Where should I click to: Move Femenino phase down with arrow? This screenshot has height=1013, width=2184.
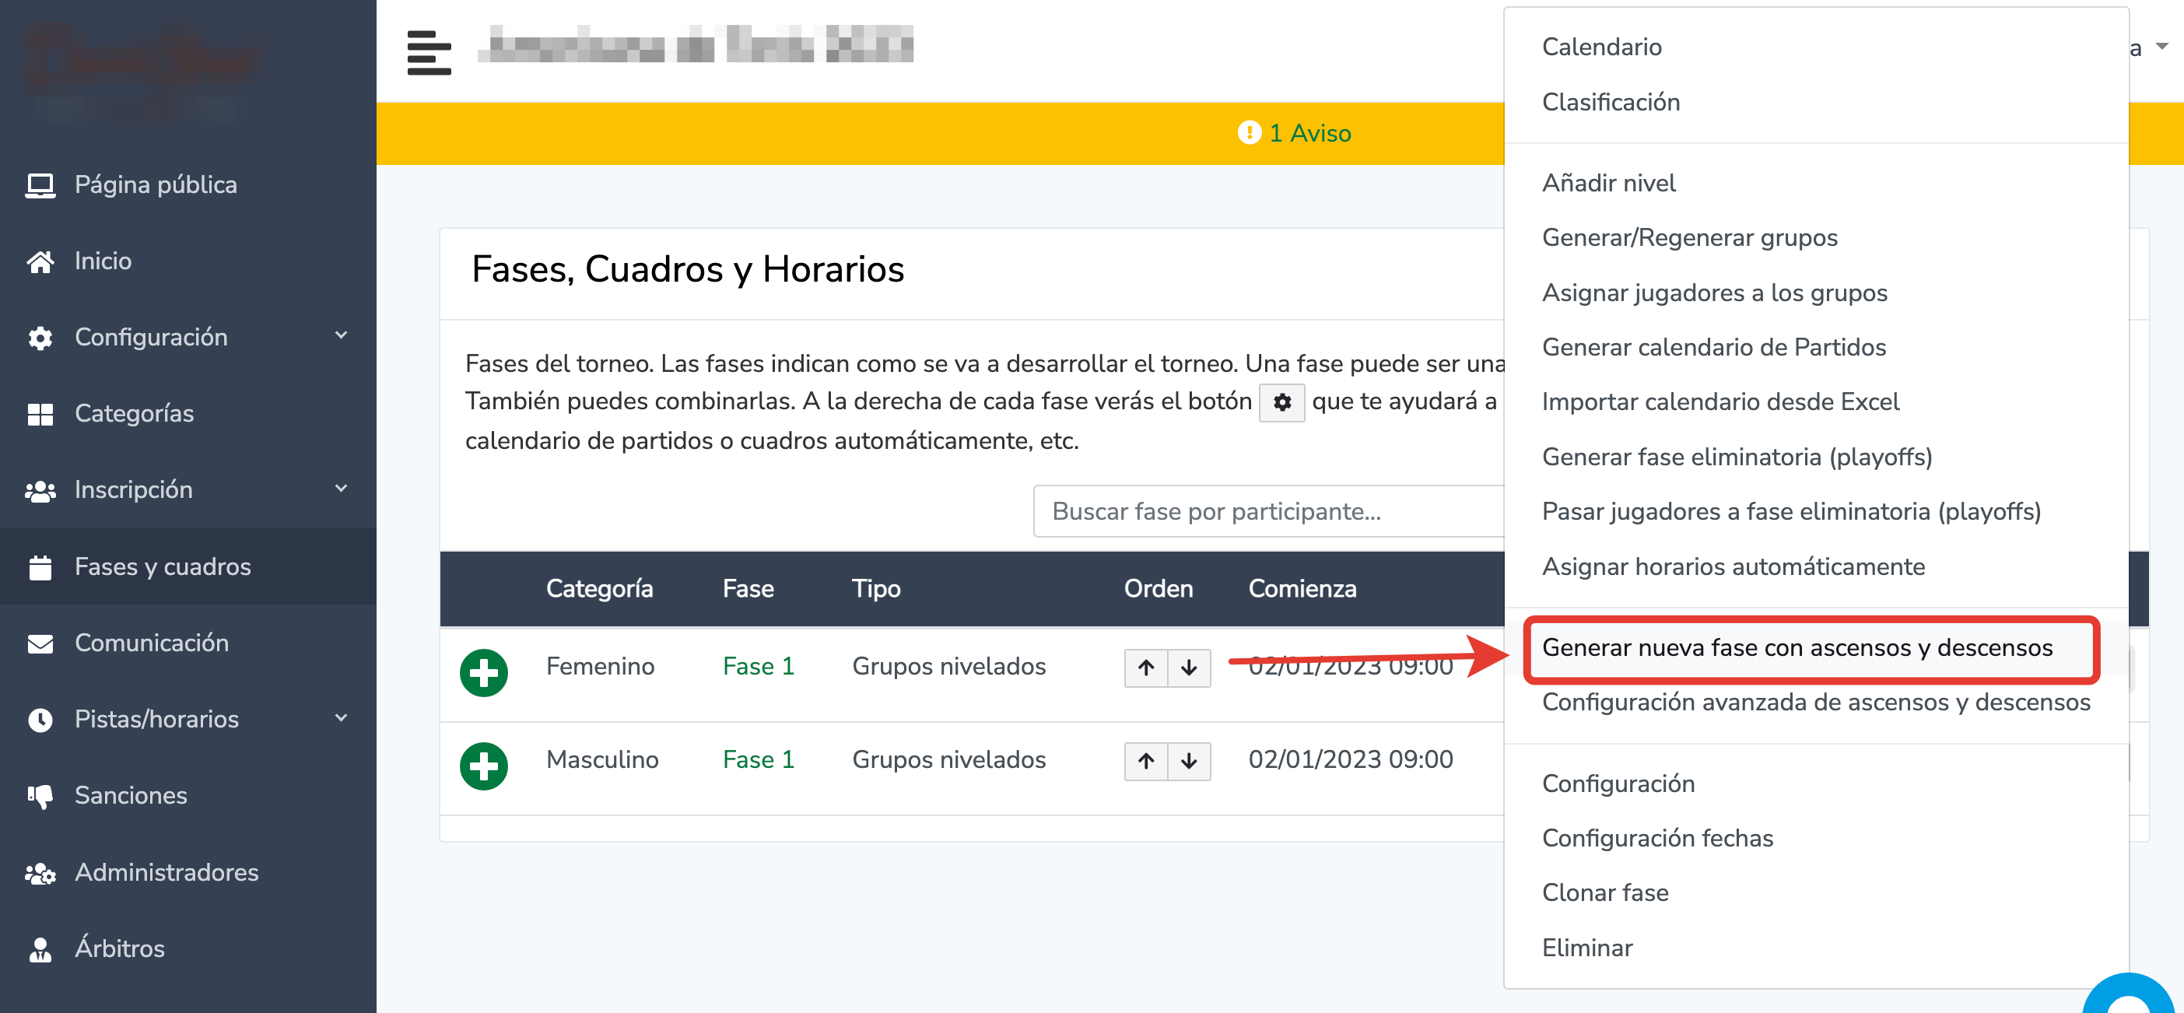tap(1189, 667)
